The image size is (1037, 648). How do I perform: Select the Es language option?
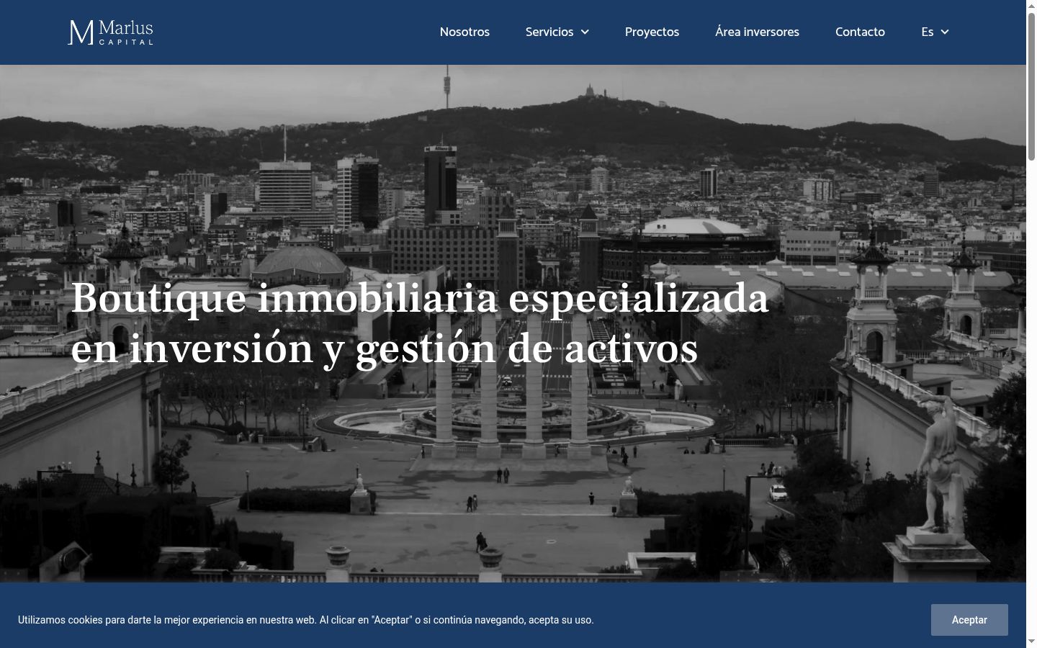(928, 32)
